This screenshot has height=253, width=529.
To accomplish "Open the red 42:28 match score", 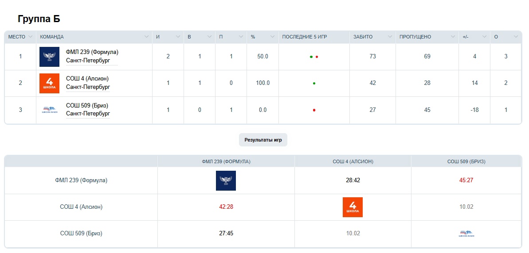I will coord(226,207).
